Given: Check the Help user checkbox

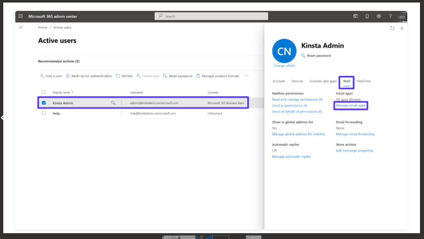Looking at the screenshot, I should [x=44, y=113].
